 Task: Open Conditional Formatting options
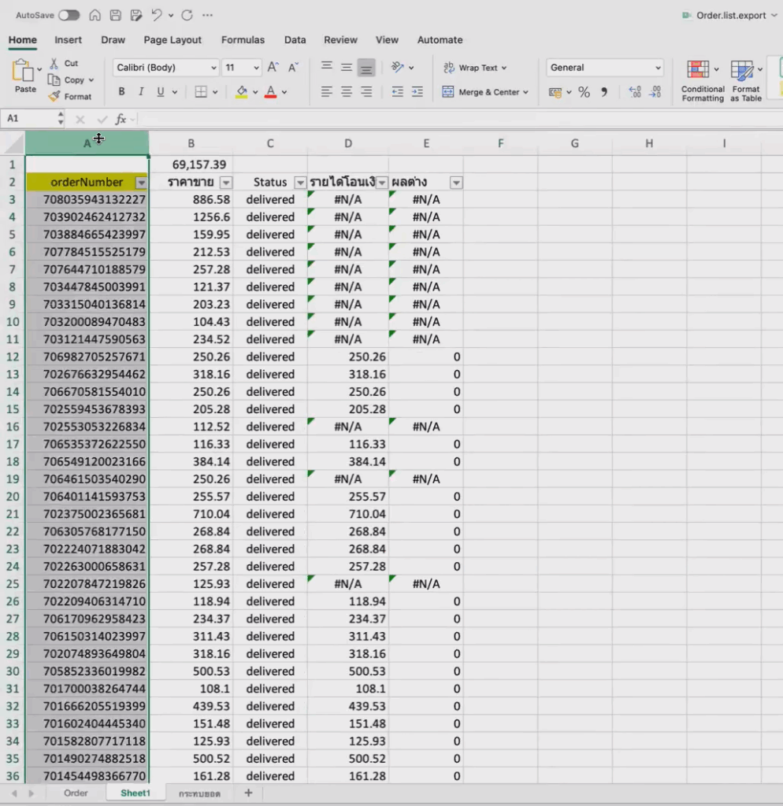[x=702, y=80]
